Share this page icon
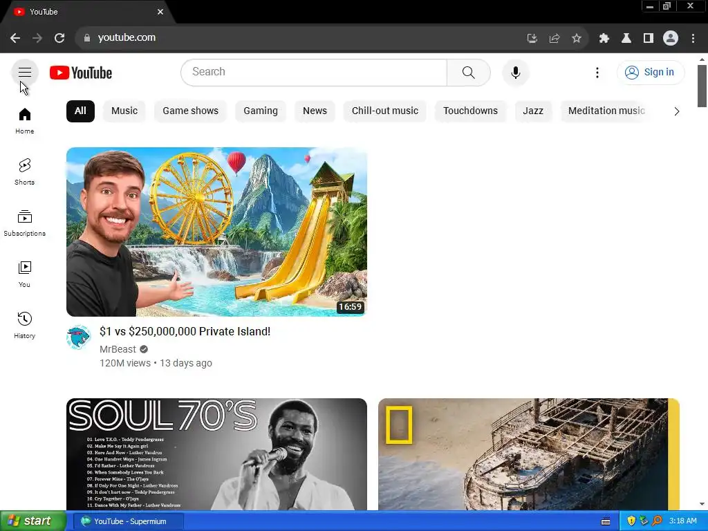Image resolution: width=708 pixels, height=531 pixels. coord(554,39)
